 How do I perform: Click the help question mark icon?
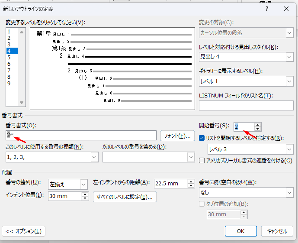(267, 9)
